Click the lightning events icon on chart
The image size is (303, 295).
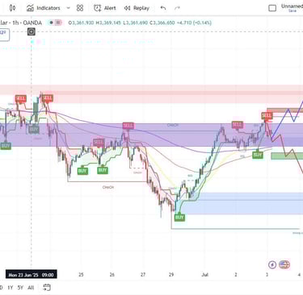272,265
